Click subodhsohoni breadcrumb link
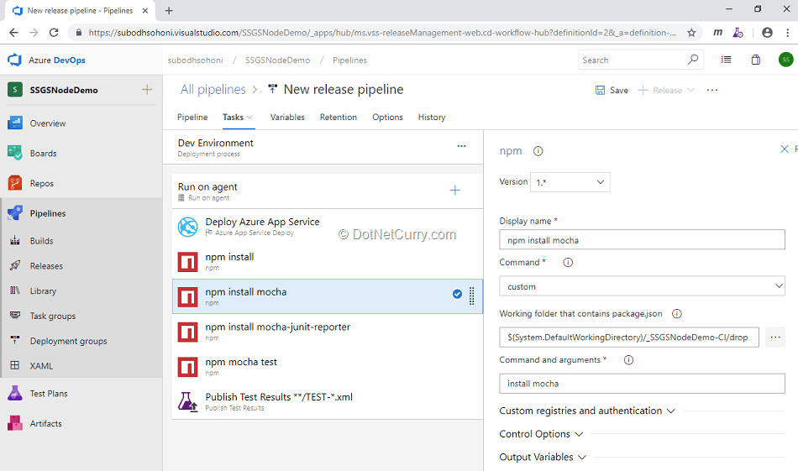798x471 pixels. pyautogui.click(x=195, y=60)
